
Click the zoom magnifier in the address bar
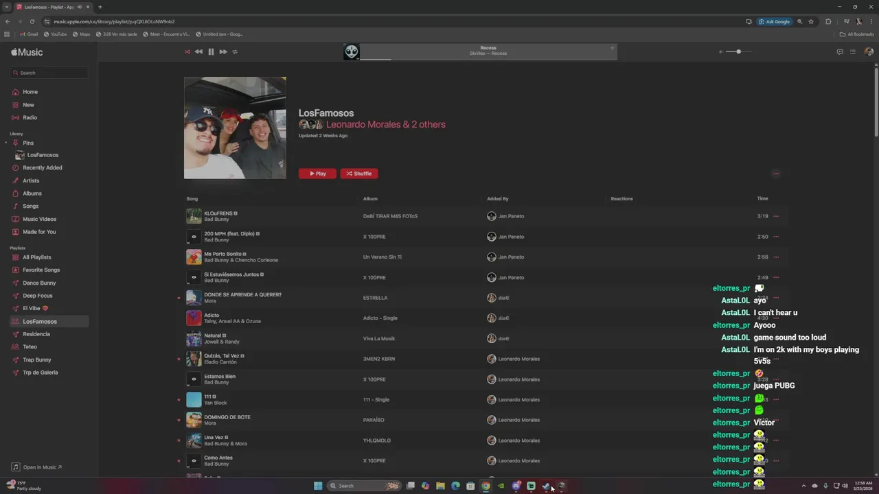799,21
